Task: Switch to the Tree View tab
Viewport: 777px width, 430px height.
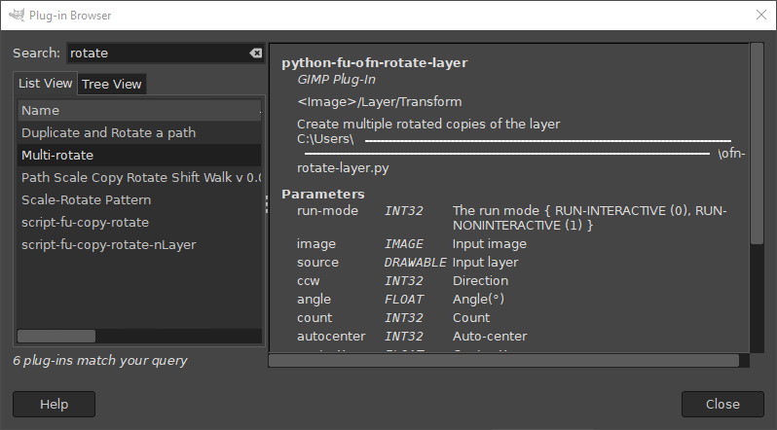Action: (x=112, y=85)
